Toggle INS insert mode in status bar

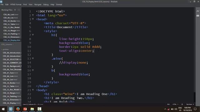tap(168, 104)
